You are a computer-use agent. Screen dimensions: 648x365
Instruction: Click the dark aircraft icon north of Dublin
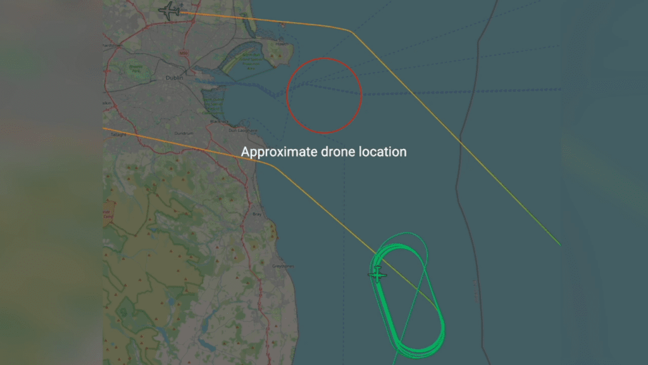pyautogui.click(x=170, y=11)
